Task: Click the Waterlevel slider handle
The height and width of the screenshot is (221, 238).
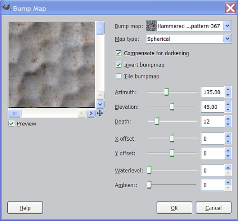Action: coord(149,170)
